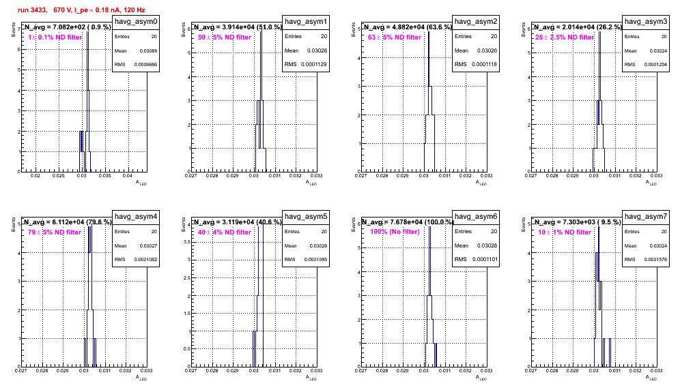Select the RMS value 0.0001204

[x=655, y=65]
